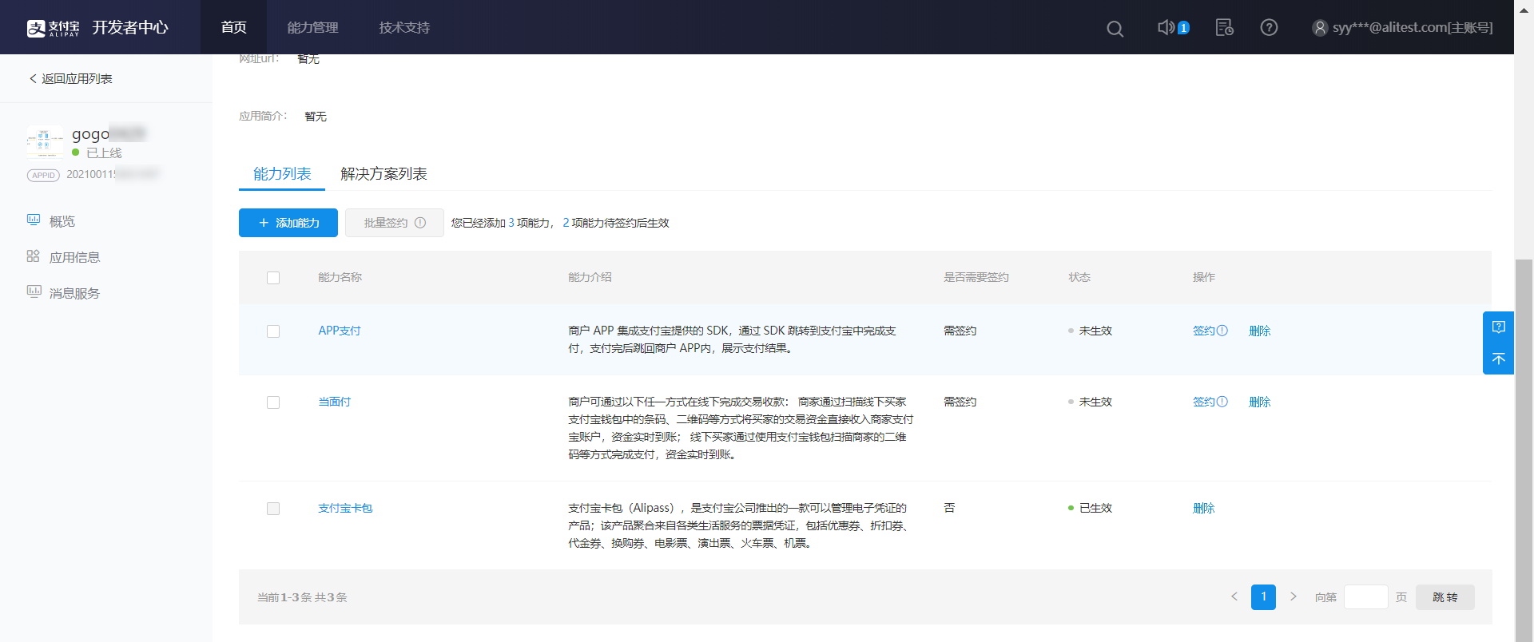Click the user avatar icon
The width and height of the screenshot is (1534, 642).
(x=1320, y=28)
